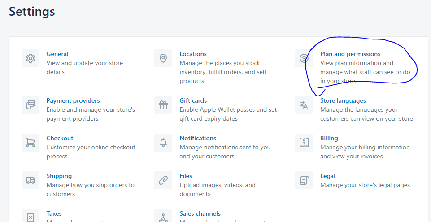Go to Store languages settings

[343, 100]
